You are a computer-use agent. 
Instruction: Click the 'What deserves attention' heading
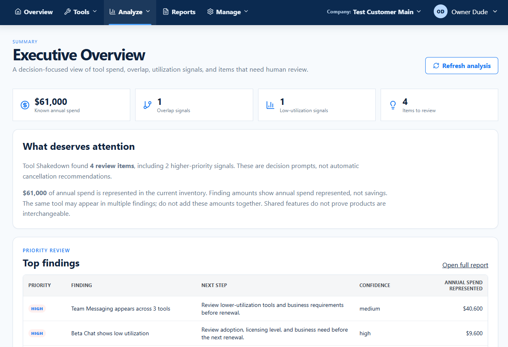click(x=79, y=147)
